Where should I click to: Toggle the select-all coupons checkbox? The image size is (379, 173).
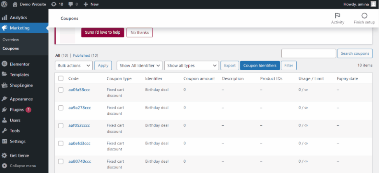61,78
